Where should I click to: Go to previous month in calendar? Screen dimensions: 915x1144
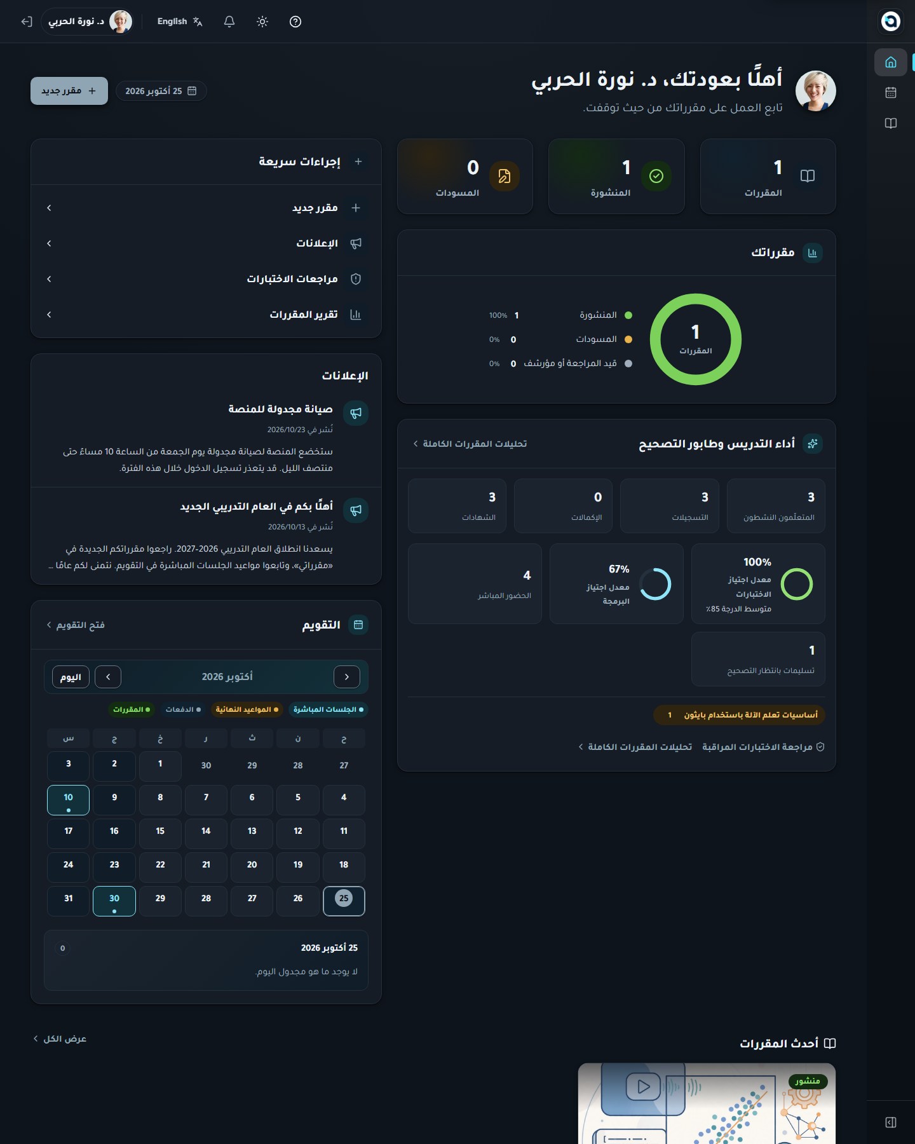point(347,677)
